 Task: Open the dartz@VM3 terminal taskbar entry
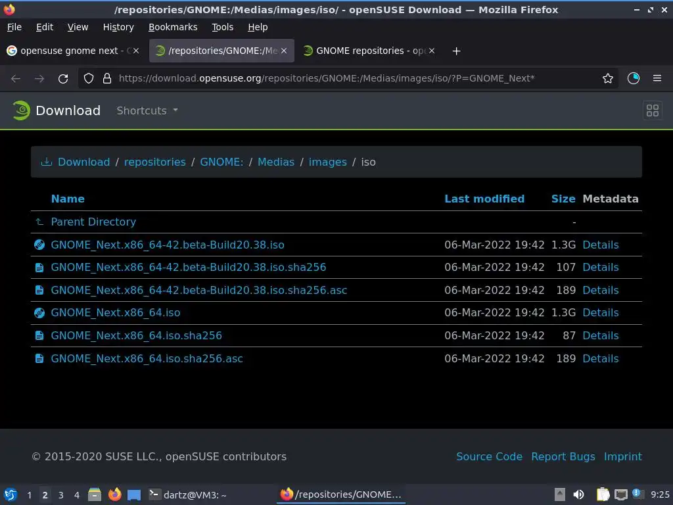[x=187, y=495]
